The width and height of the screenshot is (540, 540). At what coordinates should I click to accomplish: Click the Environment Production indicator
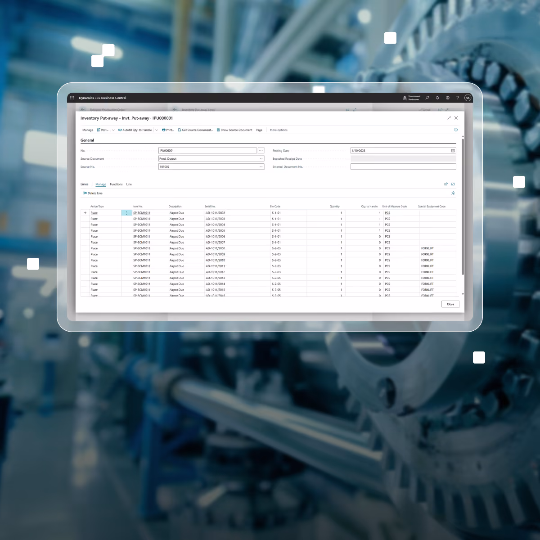tap(412, 98)
